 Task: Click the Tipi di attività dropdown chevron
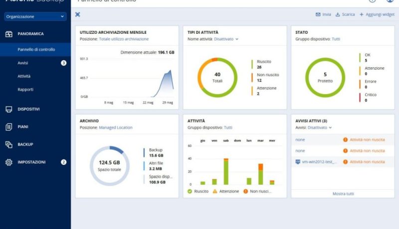tap(237, 39)
